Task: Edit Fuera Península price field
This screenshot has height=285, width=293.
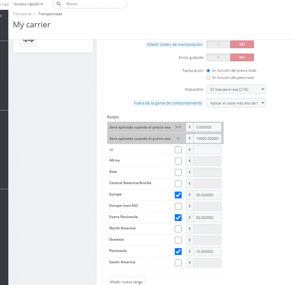Action: 207,217
